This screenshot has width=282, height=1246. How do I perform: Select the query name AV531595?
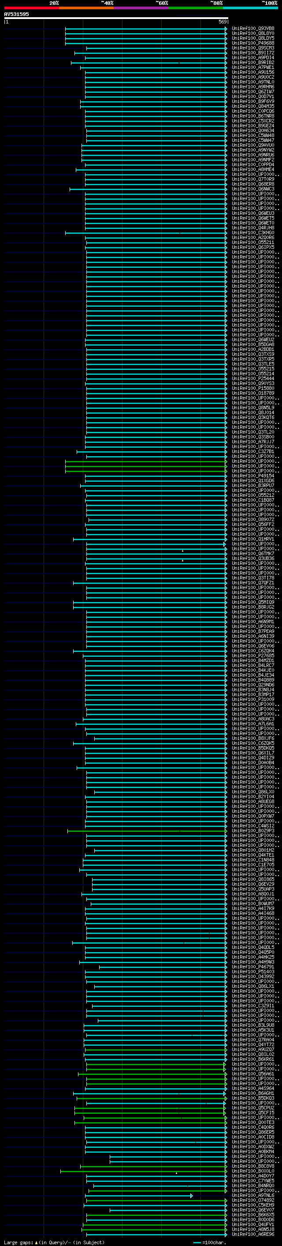point(16,15)
